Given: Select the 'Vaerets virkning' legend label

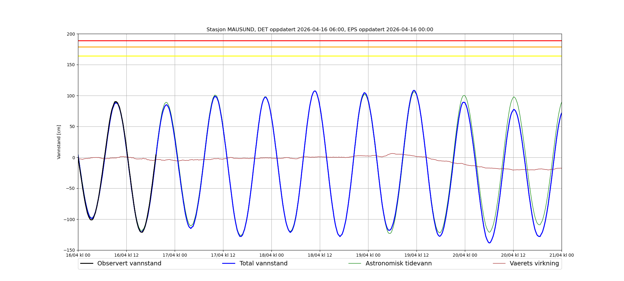Looking at the screenshot, I should click(534, 264).
